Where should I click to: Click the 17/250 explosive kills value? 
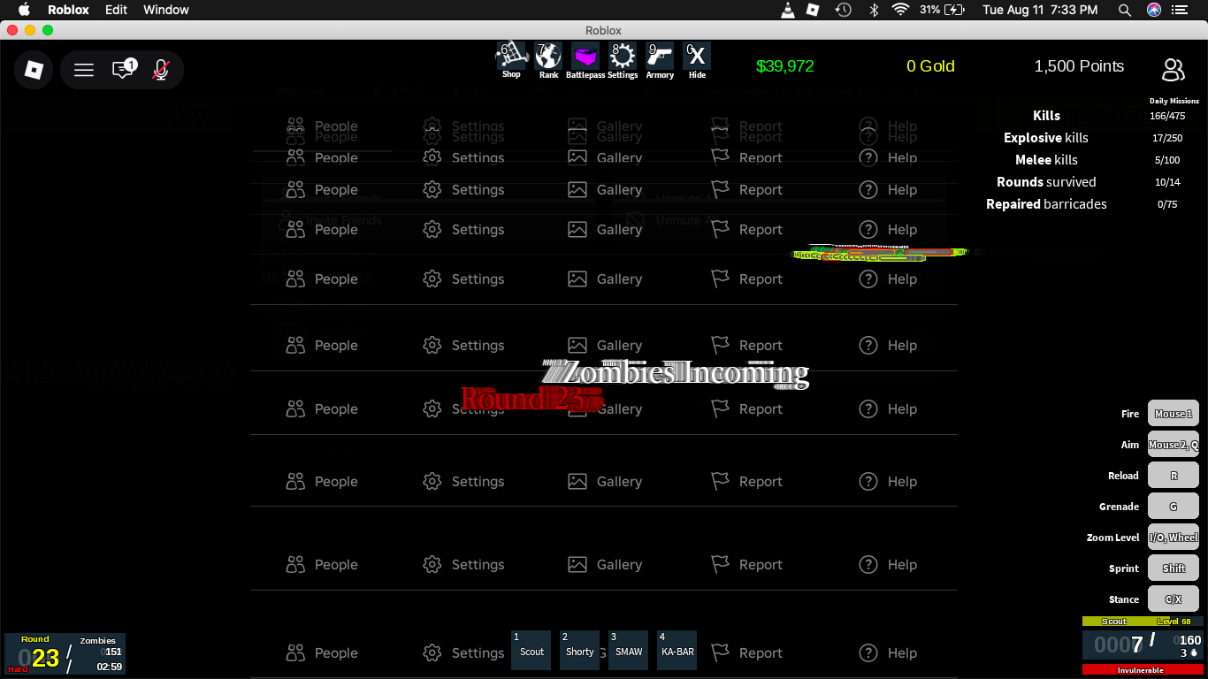1167,138
